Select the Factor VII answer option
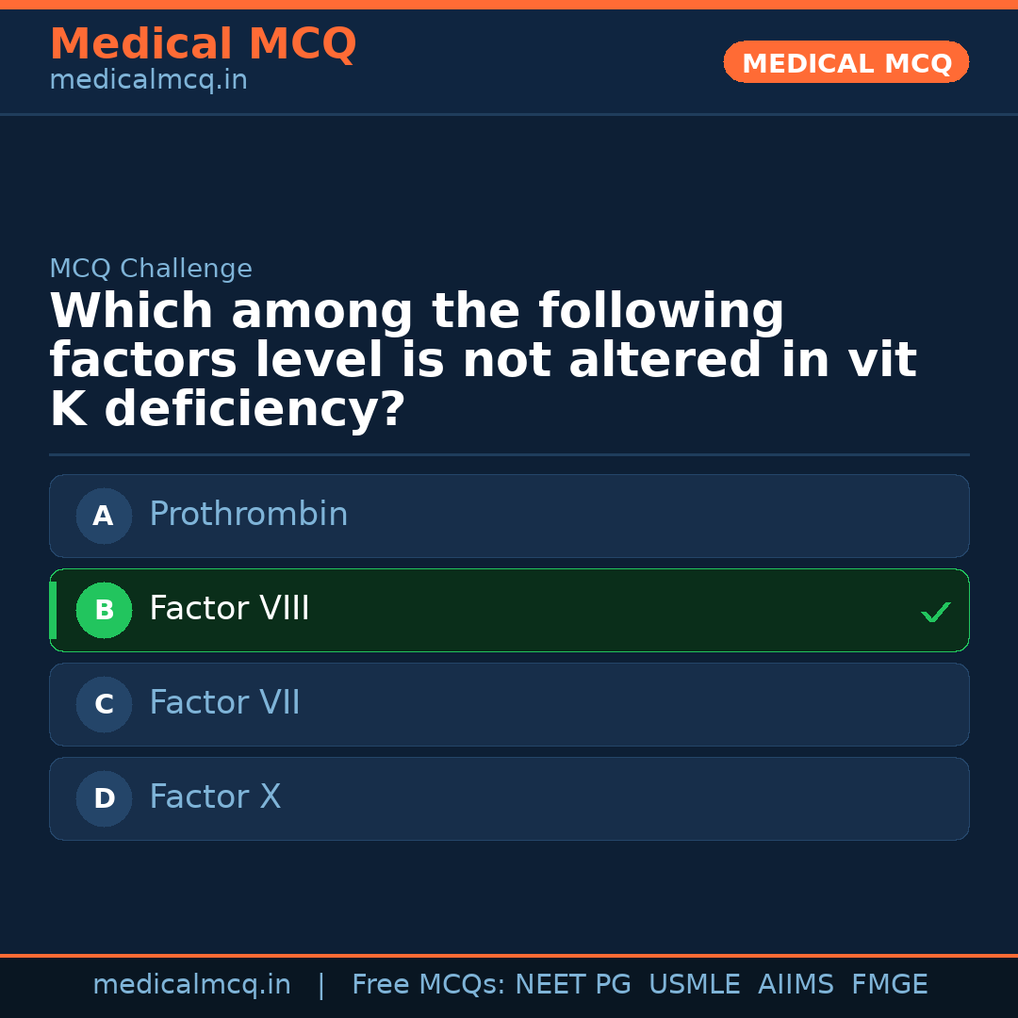The height and width of the screenshot is (1018, 1018). click(x=509, y=704)
